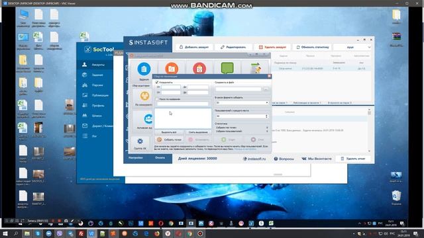The image size is (424, 238).
Task: Click the Директ envelope icon in SocTool
Action: click(85, 126)
